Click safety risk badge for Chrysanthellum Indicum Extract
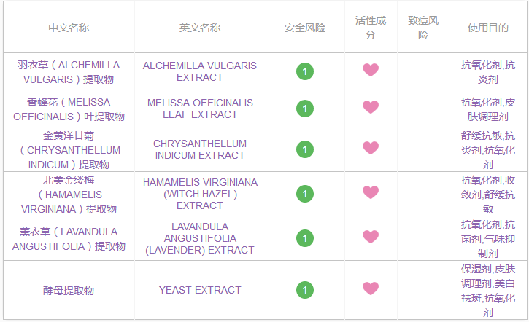Image resolution: width=529 pixels, height=322 pixels. (305, 149)
